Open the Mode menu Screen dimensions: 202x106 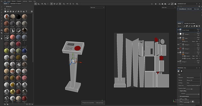click(x=9, y=1)
